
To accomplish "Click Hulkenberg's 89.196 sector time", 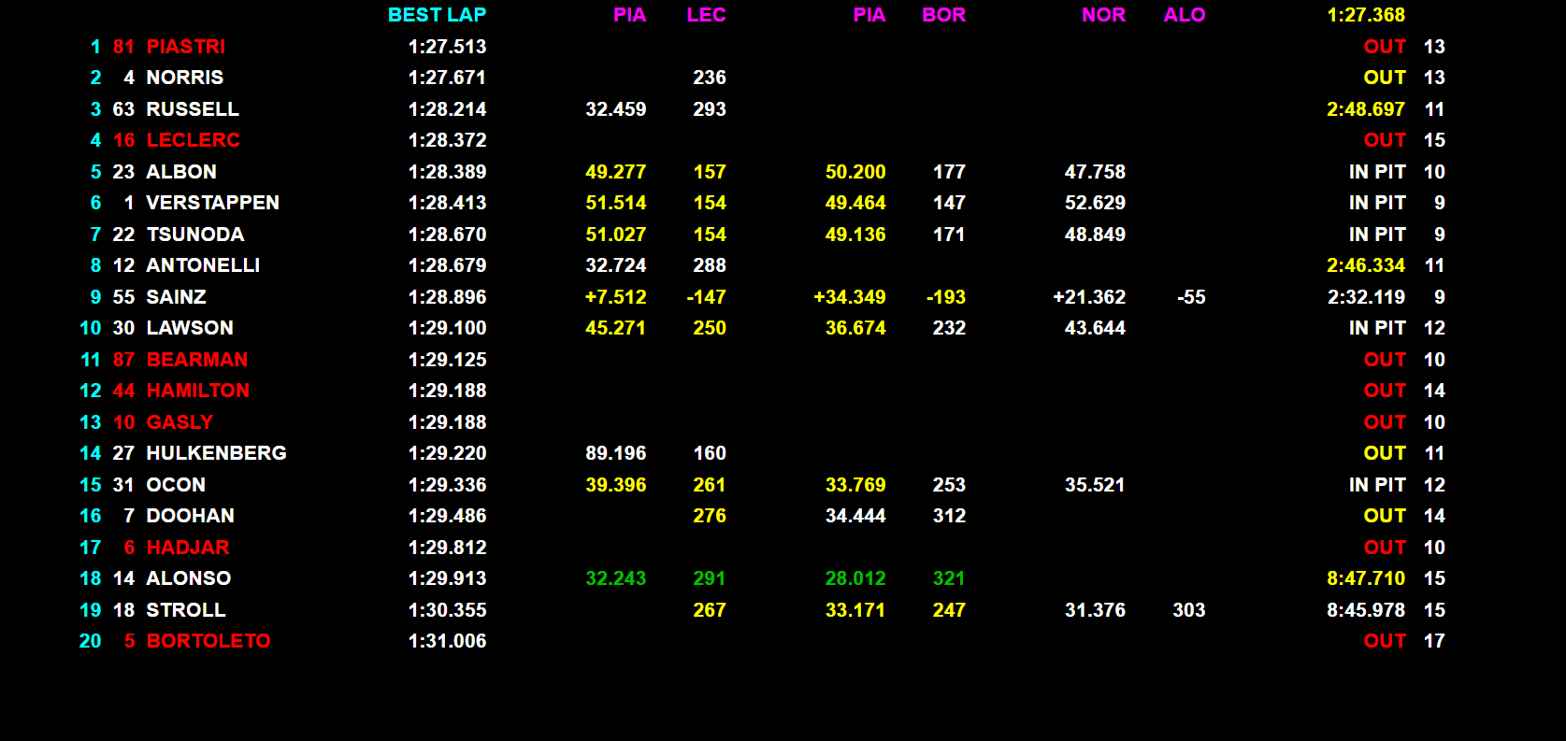I will click(x=615, y=453).
